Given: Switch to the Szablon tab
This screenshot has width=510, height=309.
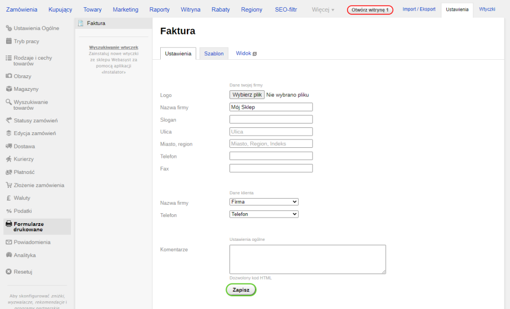Looking at the screenshot, I should tap(213, 54).
